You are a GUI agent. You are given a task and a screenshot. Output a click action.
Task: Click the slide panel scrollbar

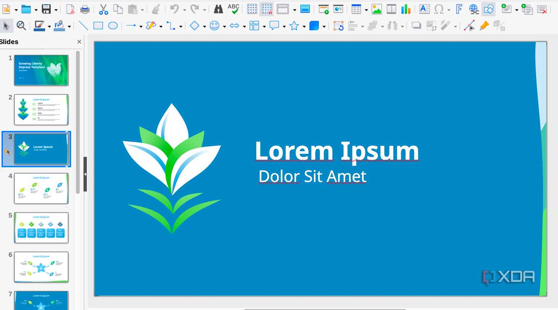(78, 123)
